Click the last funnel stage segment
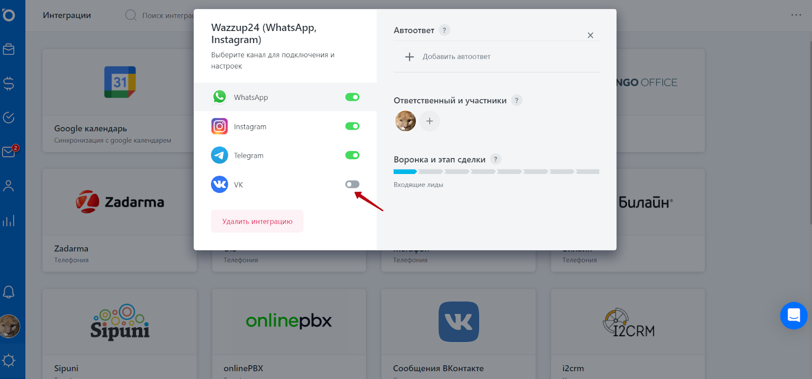This screenshot has width=812, height=379. tap(588, 171)
